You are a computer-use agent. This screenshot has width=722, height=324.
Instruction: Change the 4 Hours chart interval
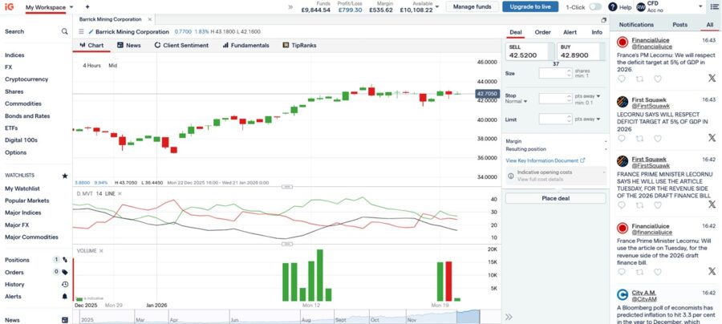point(91,65)
